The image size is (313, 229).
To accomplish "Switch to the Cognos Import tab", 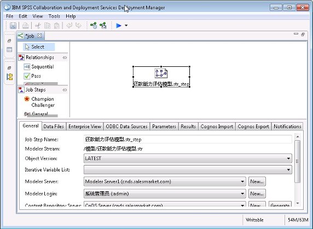I will pyautogui.click(x=217, y=127).
